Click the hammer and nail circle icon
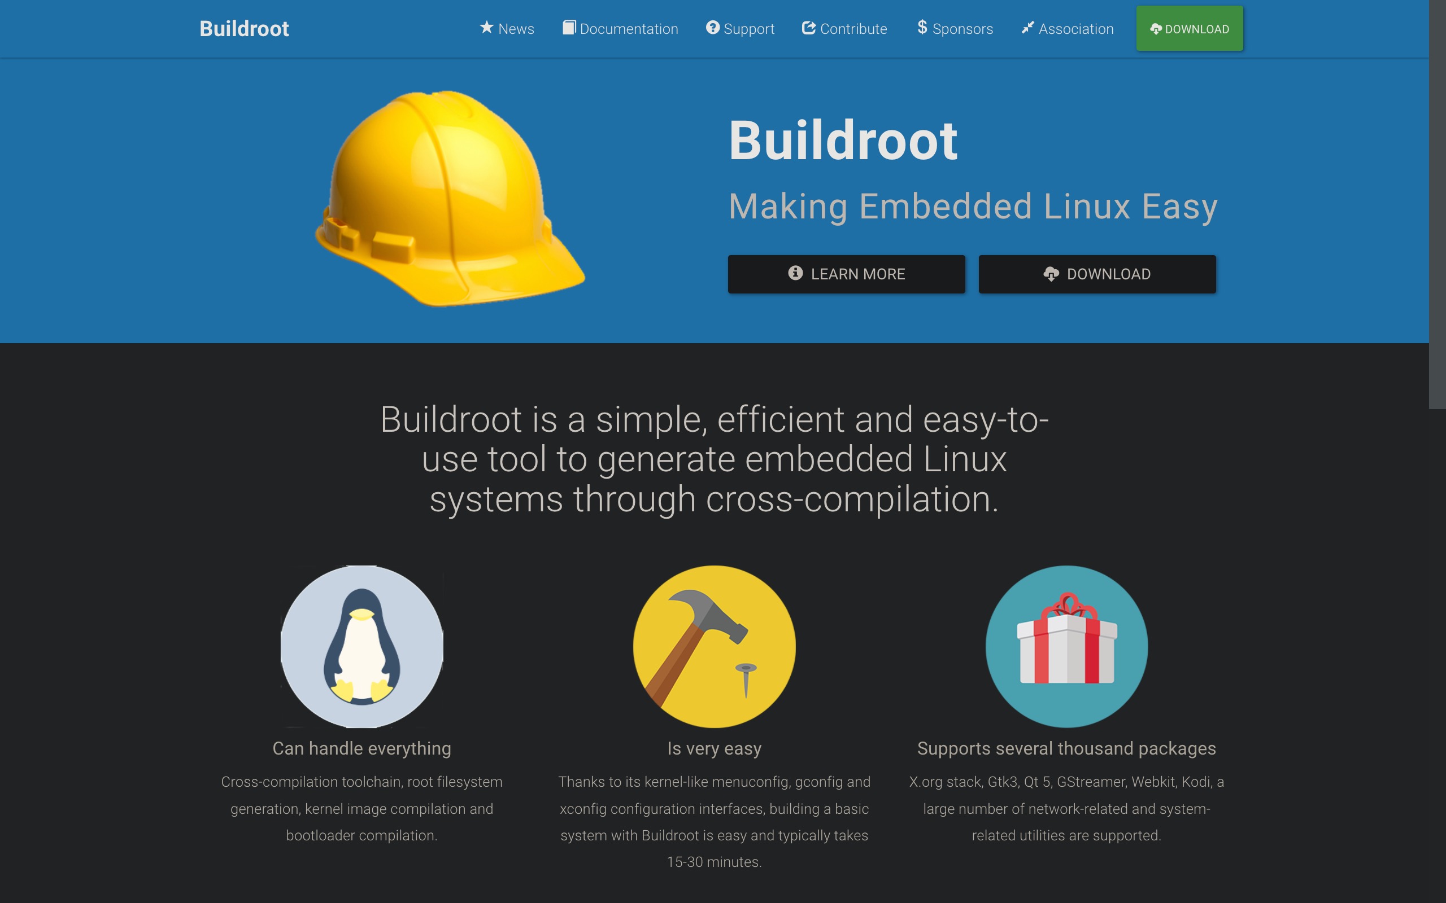The image size is (1446, 903). point(714,646)
